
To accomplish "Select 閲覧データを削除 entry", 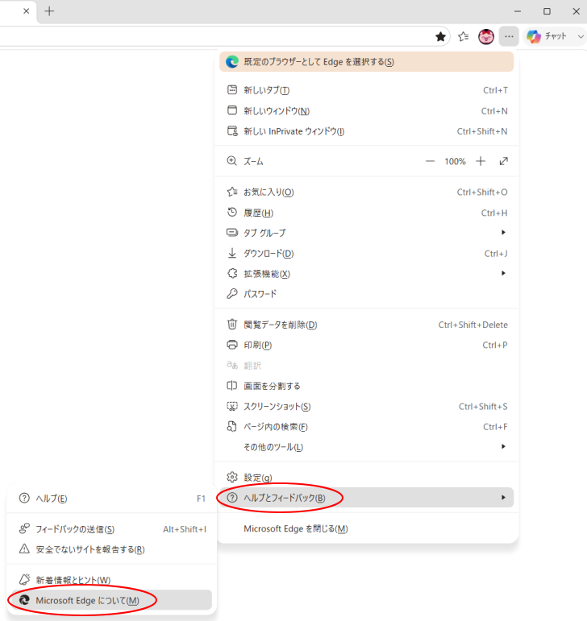I will click(x=366, y=325).
